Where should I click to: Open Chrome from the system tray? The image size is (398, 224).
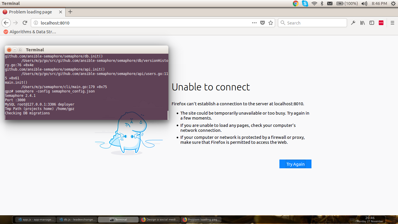pyautogui.click(x=295, y=3)
